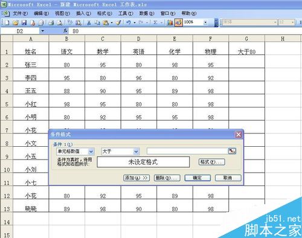Click the AutoSum sigma icon
The height and width of the screenshot is (238, 302).
click(x=155, y=22)
